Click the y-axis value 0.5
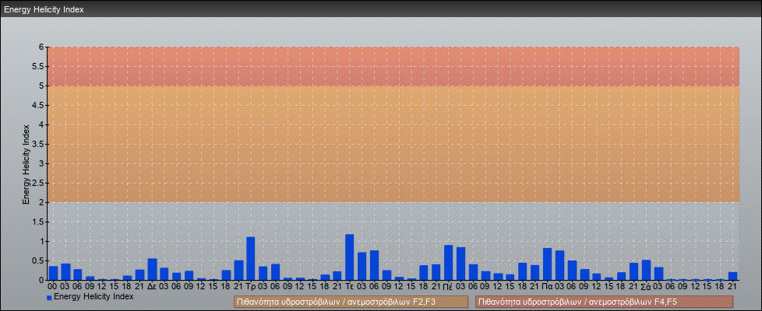This screenshot has height=311, width=762. pos(39,260)
